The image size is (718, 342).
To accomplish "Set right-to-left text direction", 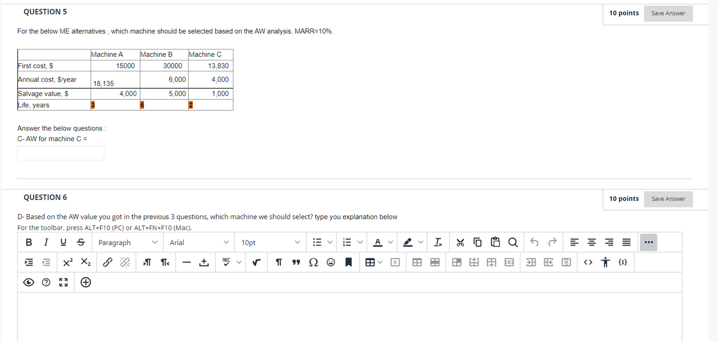I will pyautogui.click(x=165, y=262).
